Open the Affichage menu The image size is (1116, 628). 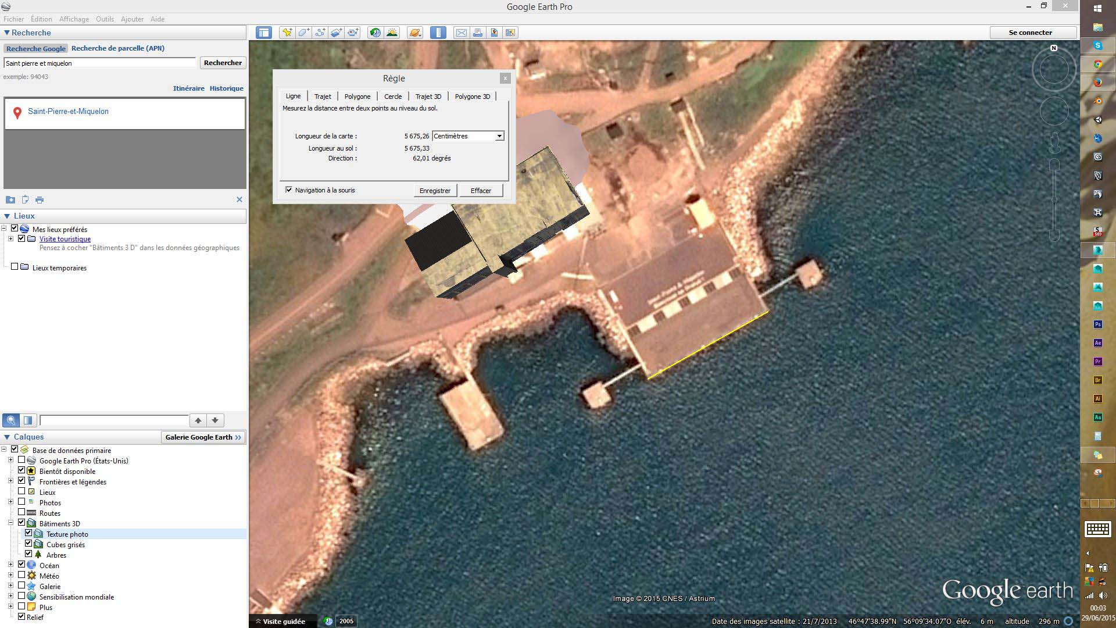pyautogui.click(x=74, y=19)
